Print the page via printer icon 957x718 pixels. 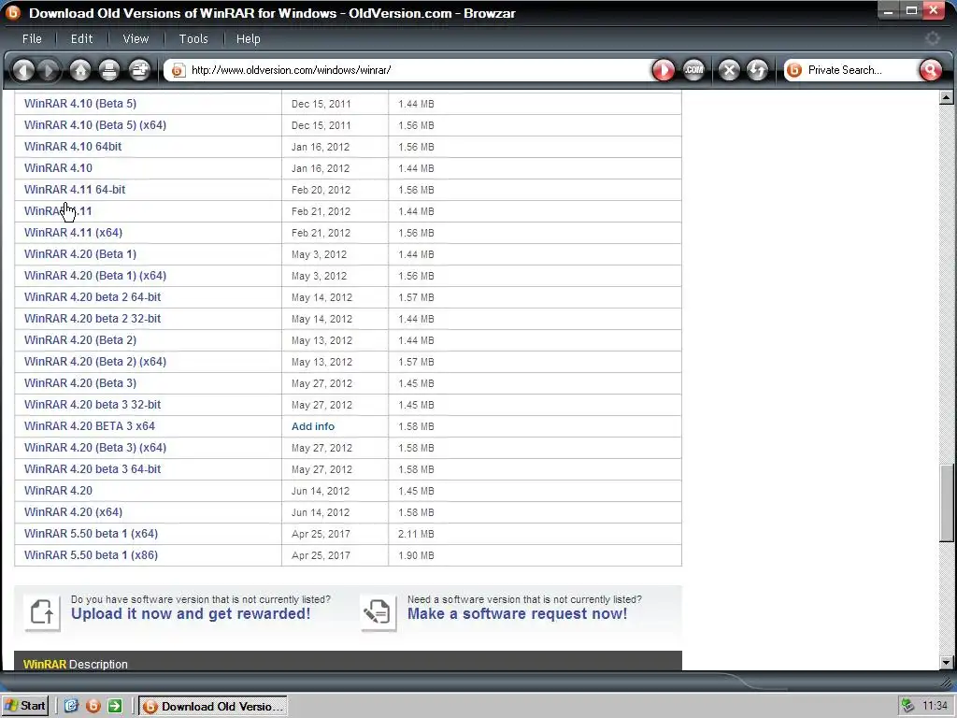109,70
